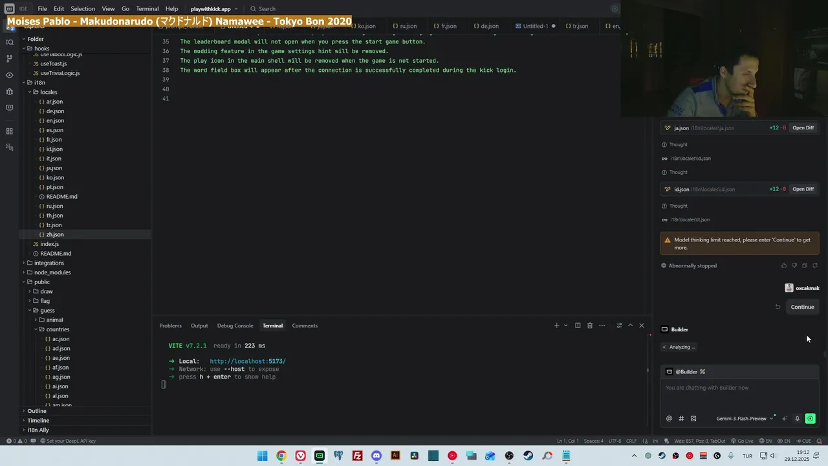Open the Gemini-3-Flash-Preview model selector
828x466 pixels.
[x=745, y=419]
